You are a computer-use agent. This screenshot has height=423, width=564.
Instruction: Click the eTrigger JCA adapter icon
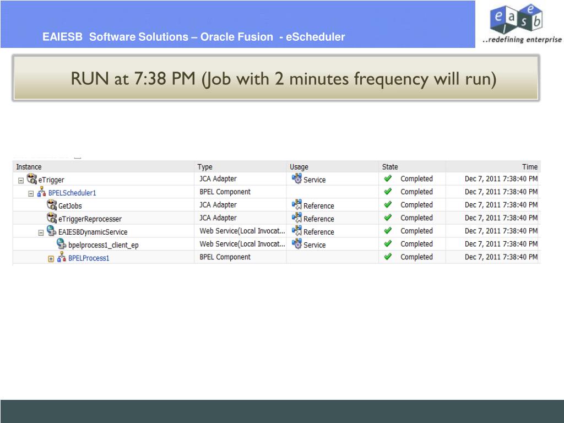(31, 178)
